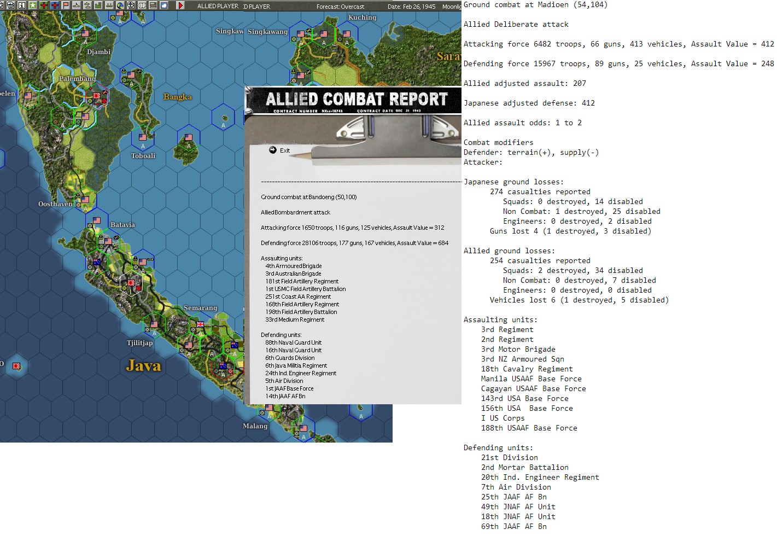Select the Japanese flag unit at Bandoeng hex
Image resolution: width=777 pixels, height=535 pixels.
[131, 283]
